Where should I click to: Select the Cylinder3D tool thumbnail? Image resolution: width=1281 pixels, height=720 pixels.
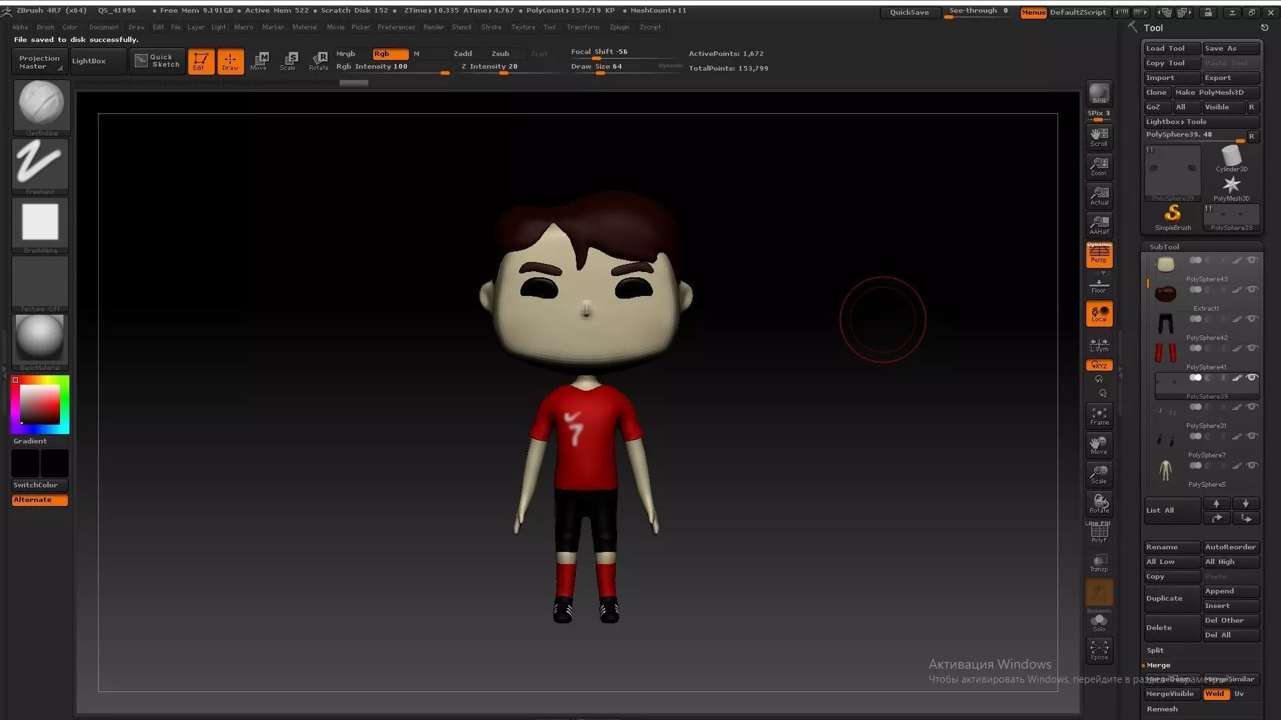coord(1231,159)
